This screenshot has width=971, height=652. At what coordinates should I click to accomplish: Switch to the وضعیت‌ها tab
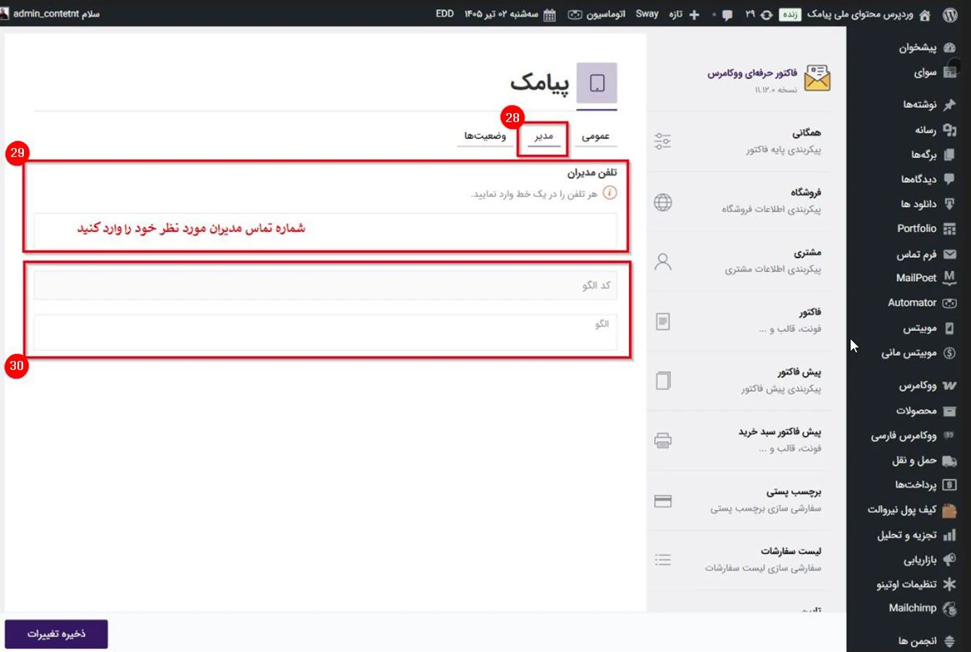(x=485, y=135)
